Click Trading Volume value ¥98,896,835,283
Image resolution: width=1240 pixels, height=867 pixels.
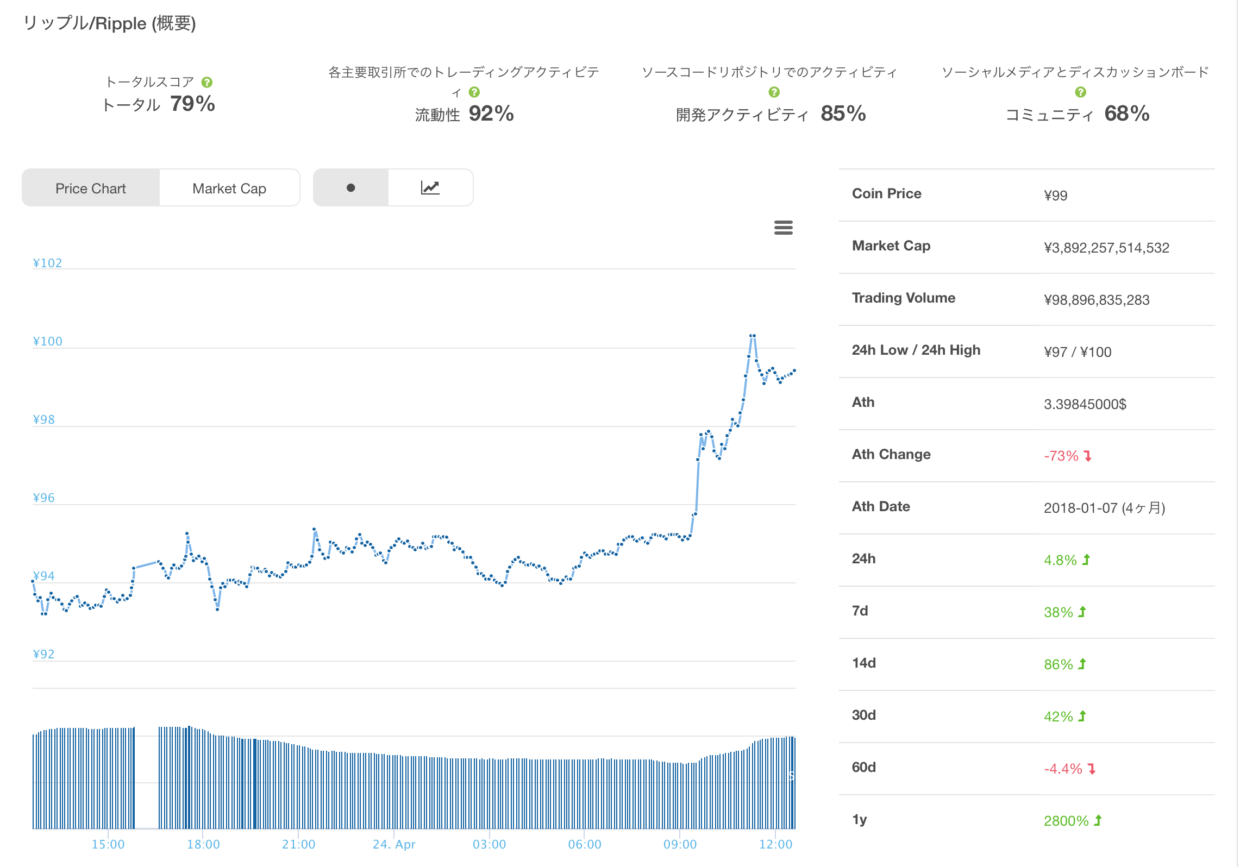coord(1097,300)
